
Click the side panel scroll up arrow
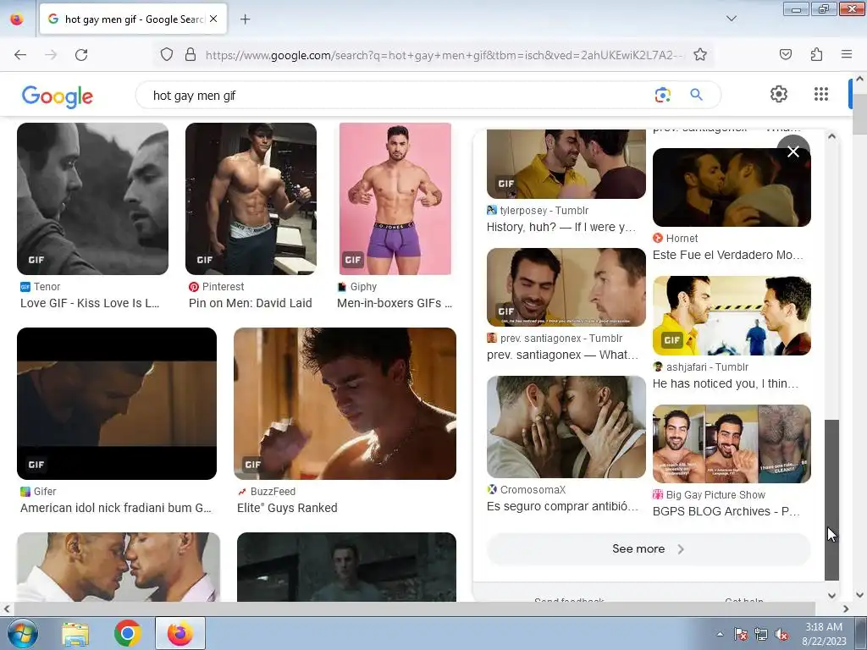tap(831, 136)
